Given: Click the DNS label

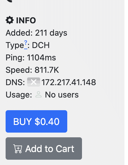Looking at the screenshot, I should (x=15, y=82).
